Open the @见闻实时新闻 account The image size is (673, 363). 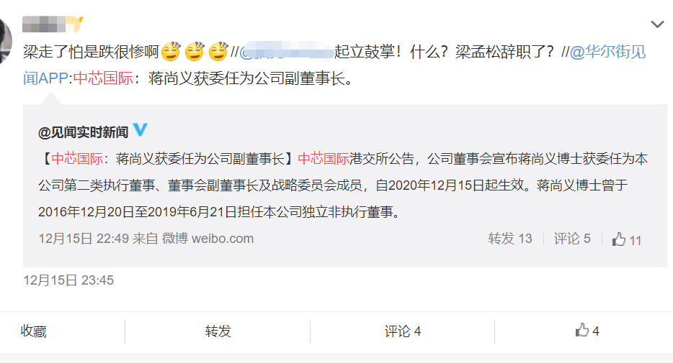pyautogui.click(x=84, y=132)
